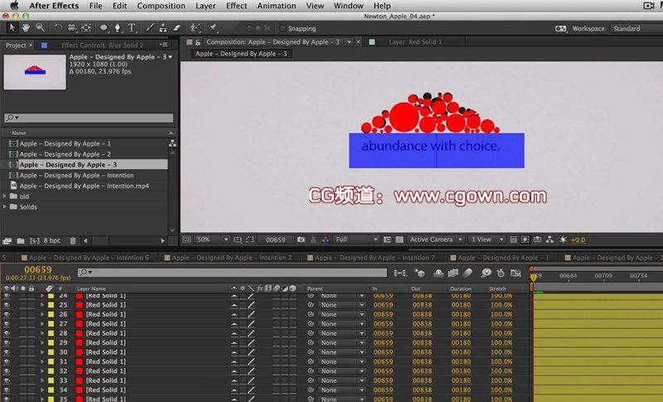Click the Draft 3D icon in timeline
The image size is (663, 402).
point(419,273)
